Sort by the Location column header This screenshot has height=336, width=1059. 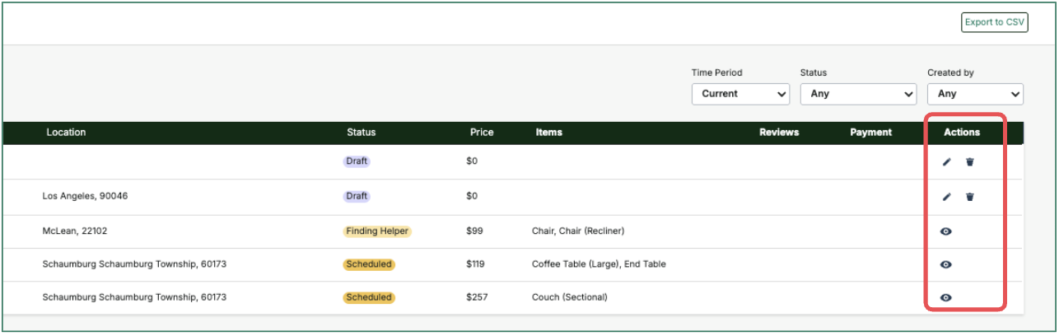(66, 133)
